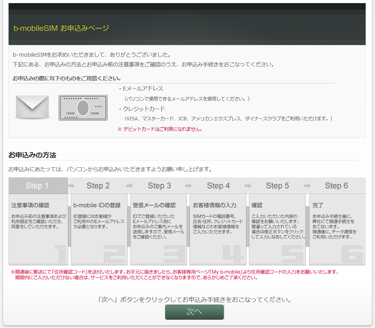Click the パソコンで使用できるメールアドレス note text
Screen dimensions: 375x328
[187, 99]
